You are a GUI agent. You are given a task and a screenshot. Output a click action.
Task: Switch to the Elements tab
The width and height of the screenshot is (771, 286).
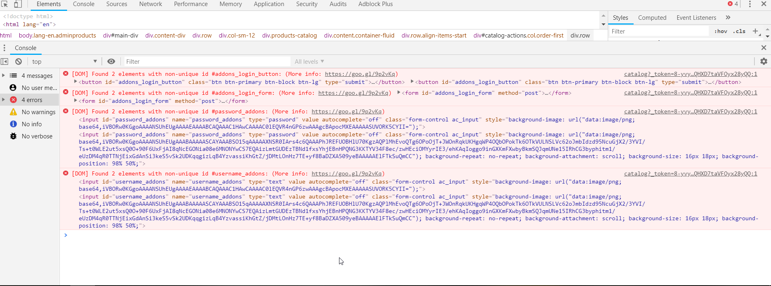(48, 4)
